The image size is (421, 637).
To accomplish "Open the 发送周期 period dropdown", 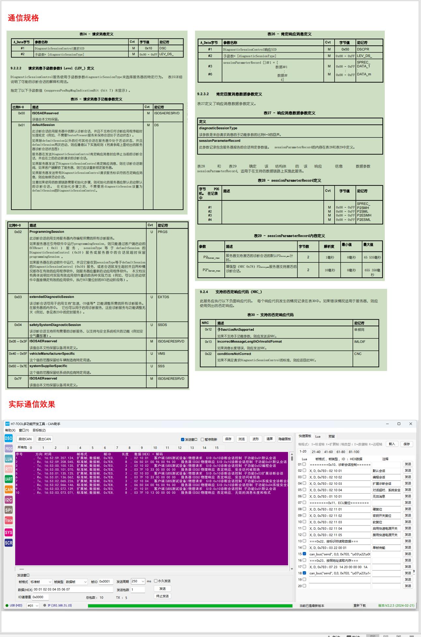I will (138, 581).
